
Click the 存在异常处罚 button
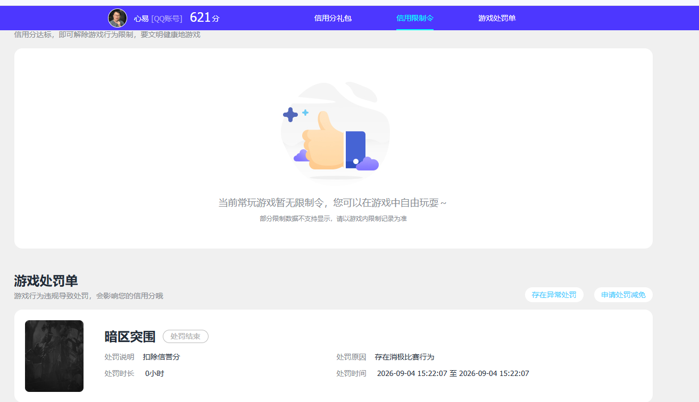tap(554, 295)
